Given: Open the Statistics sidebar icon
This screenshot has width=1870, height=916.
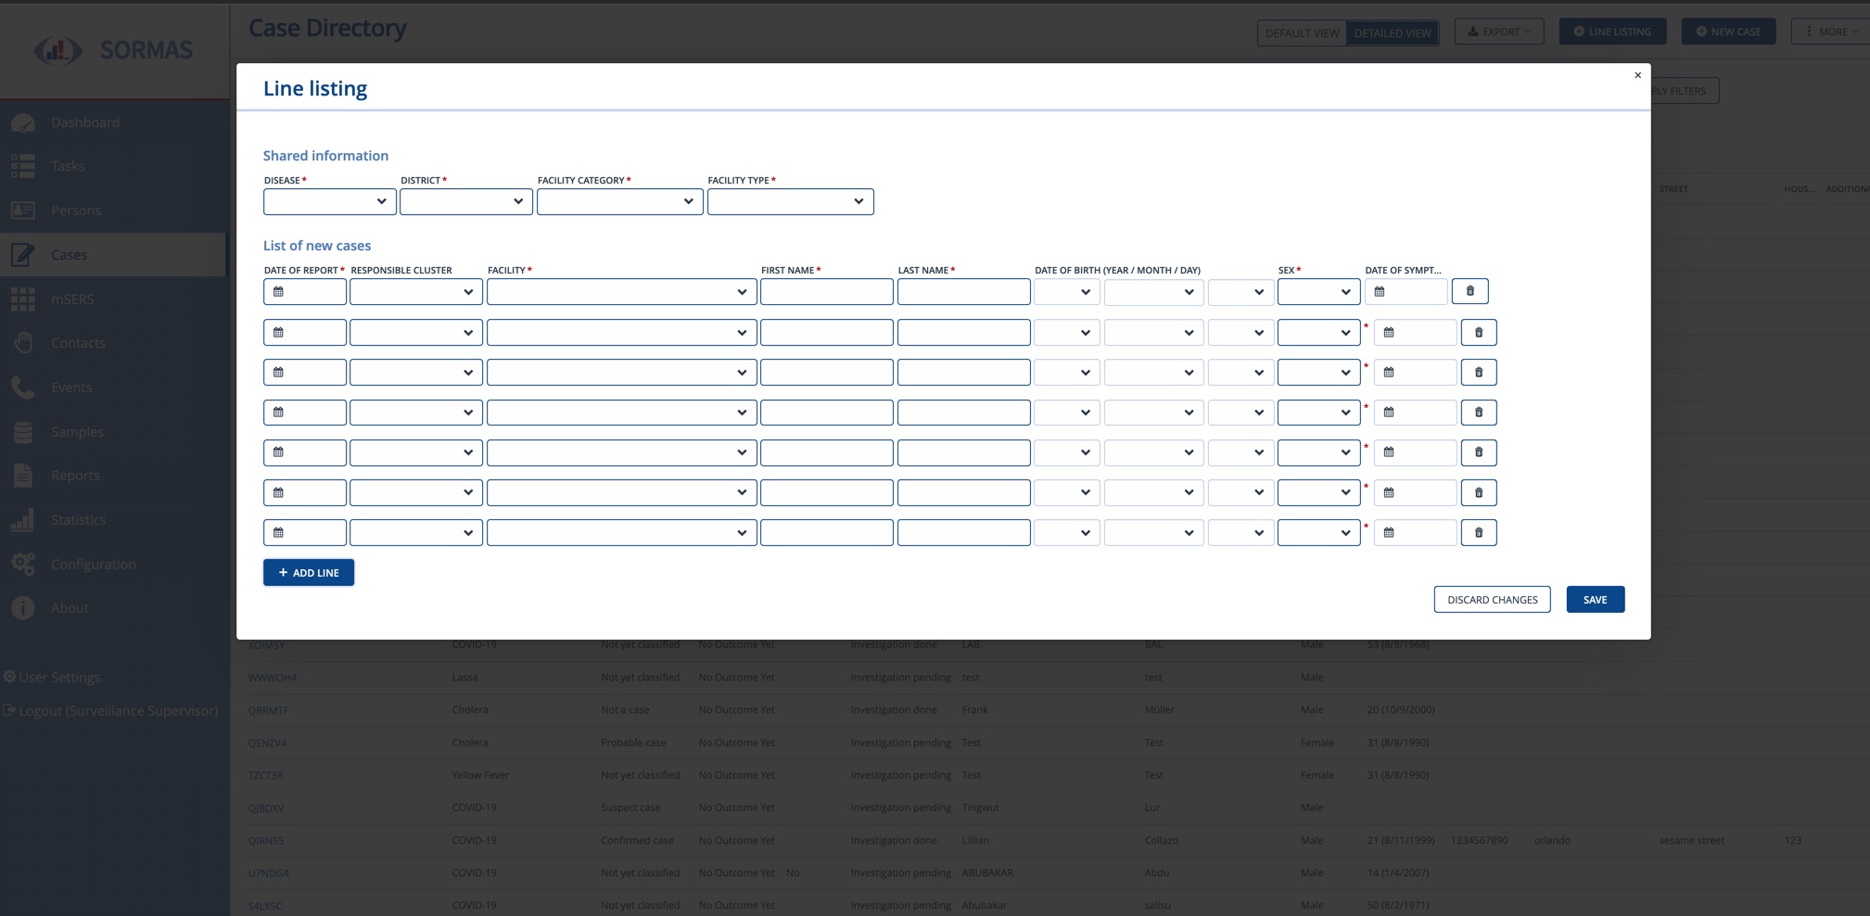Looking at the screenshot, I should (x=23, y=519).
